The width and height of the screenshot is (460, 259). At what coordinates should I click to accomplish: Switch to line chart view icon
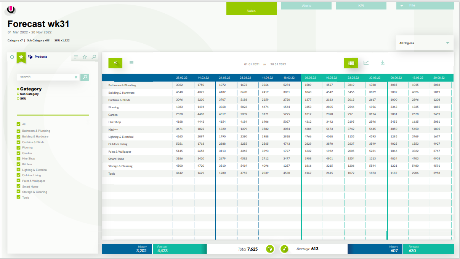point(366,63)
